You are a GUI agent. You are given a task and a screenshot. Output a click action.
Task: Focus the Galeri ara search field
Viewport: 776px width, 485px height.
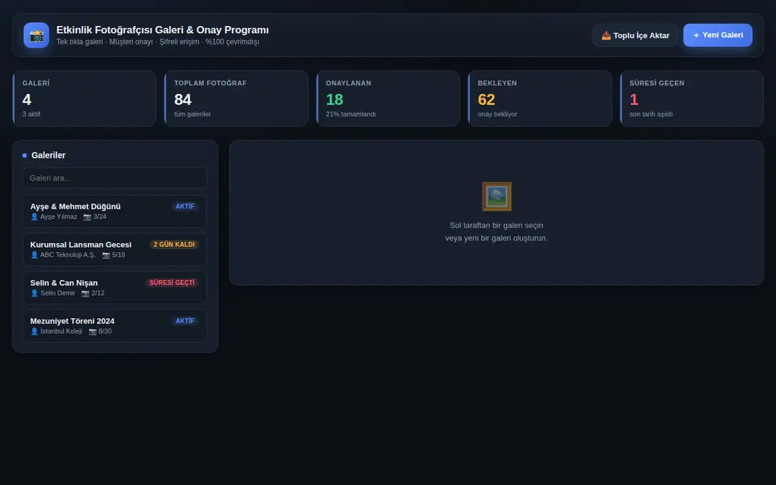tap(115, 178)
